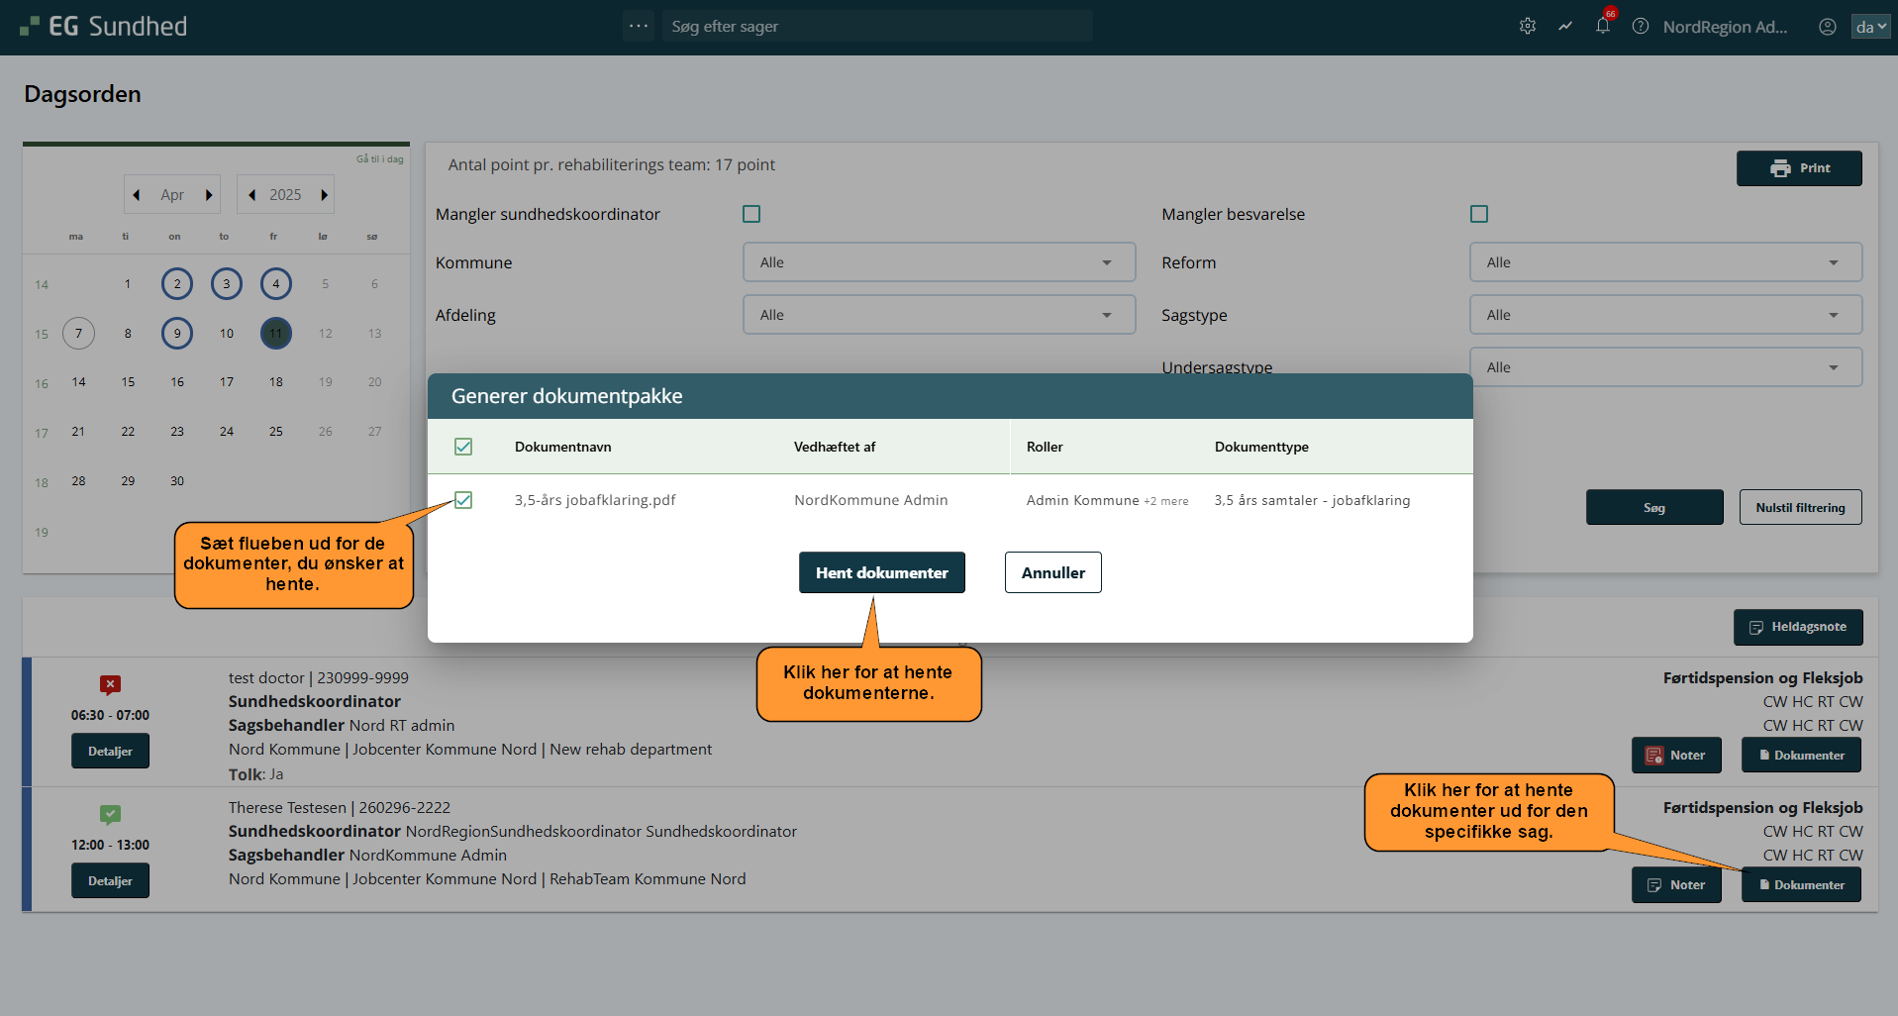The width and height of the screenshot is (1898, 1016).
Task: Select April 7 in the calendar
Action: tap(78, 334)
